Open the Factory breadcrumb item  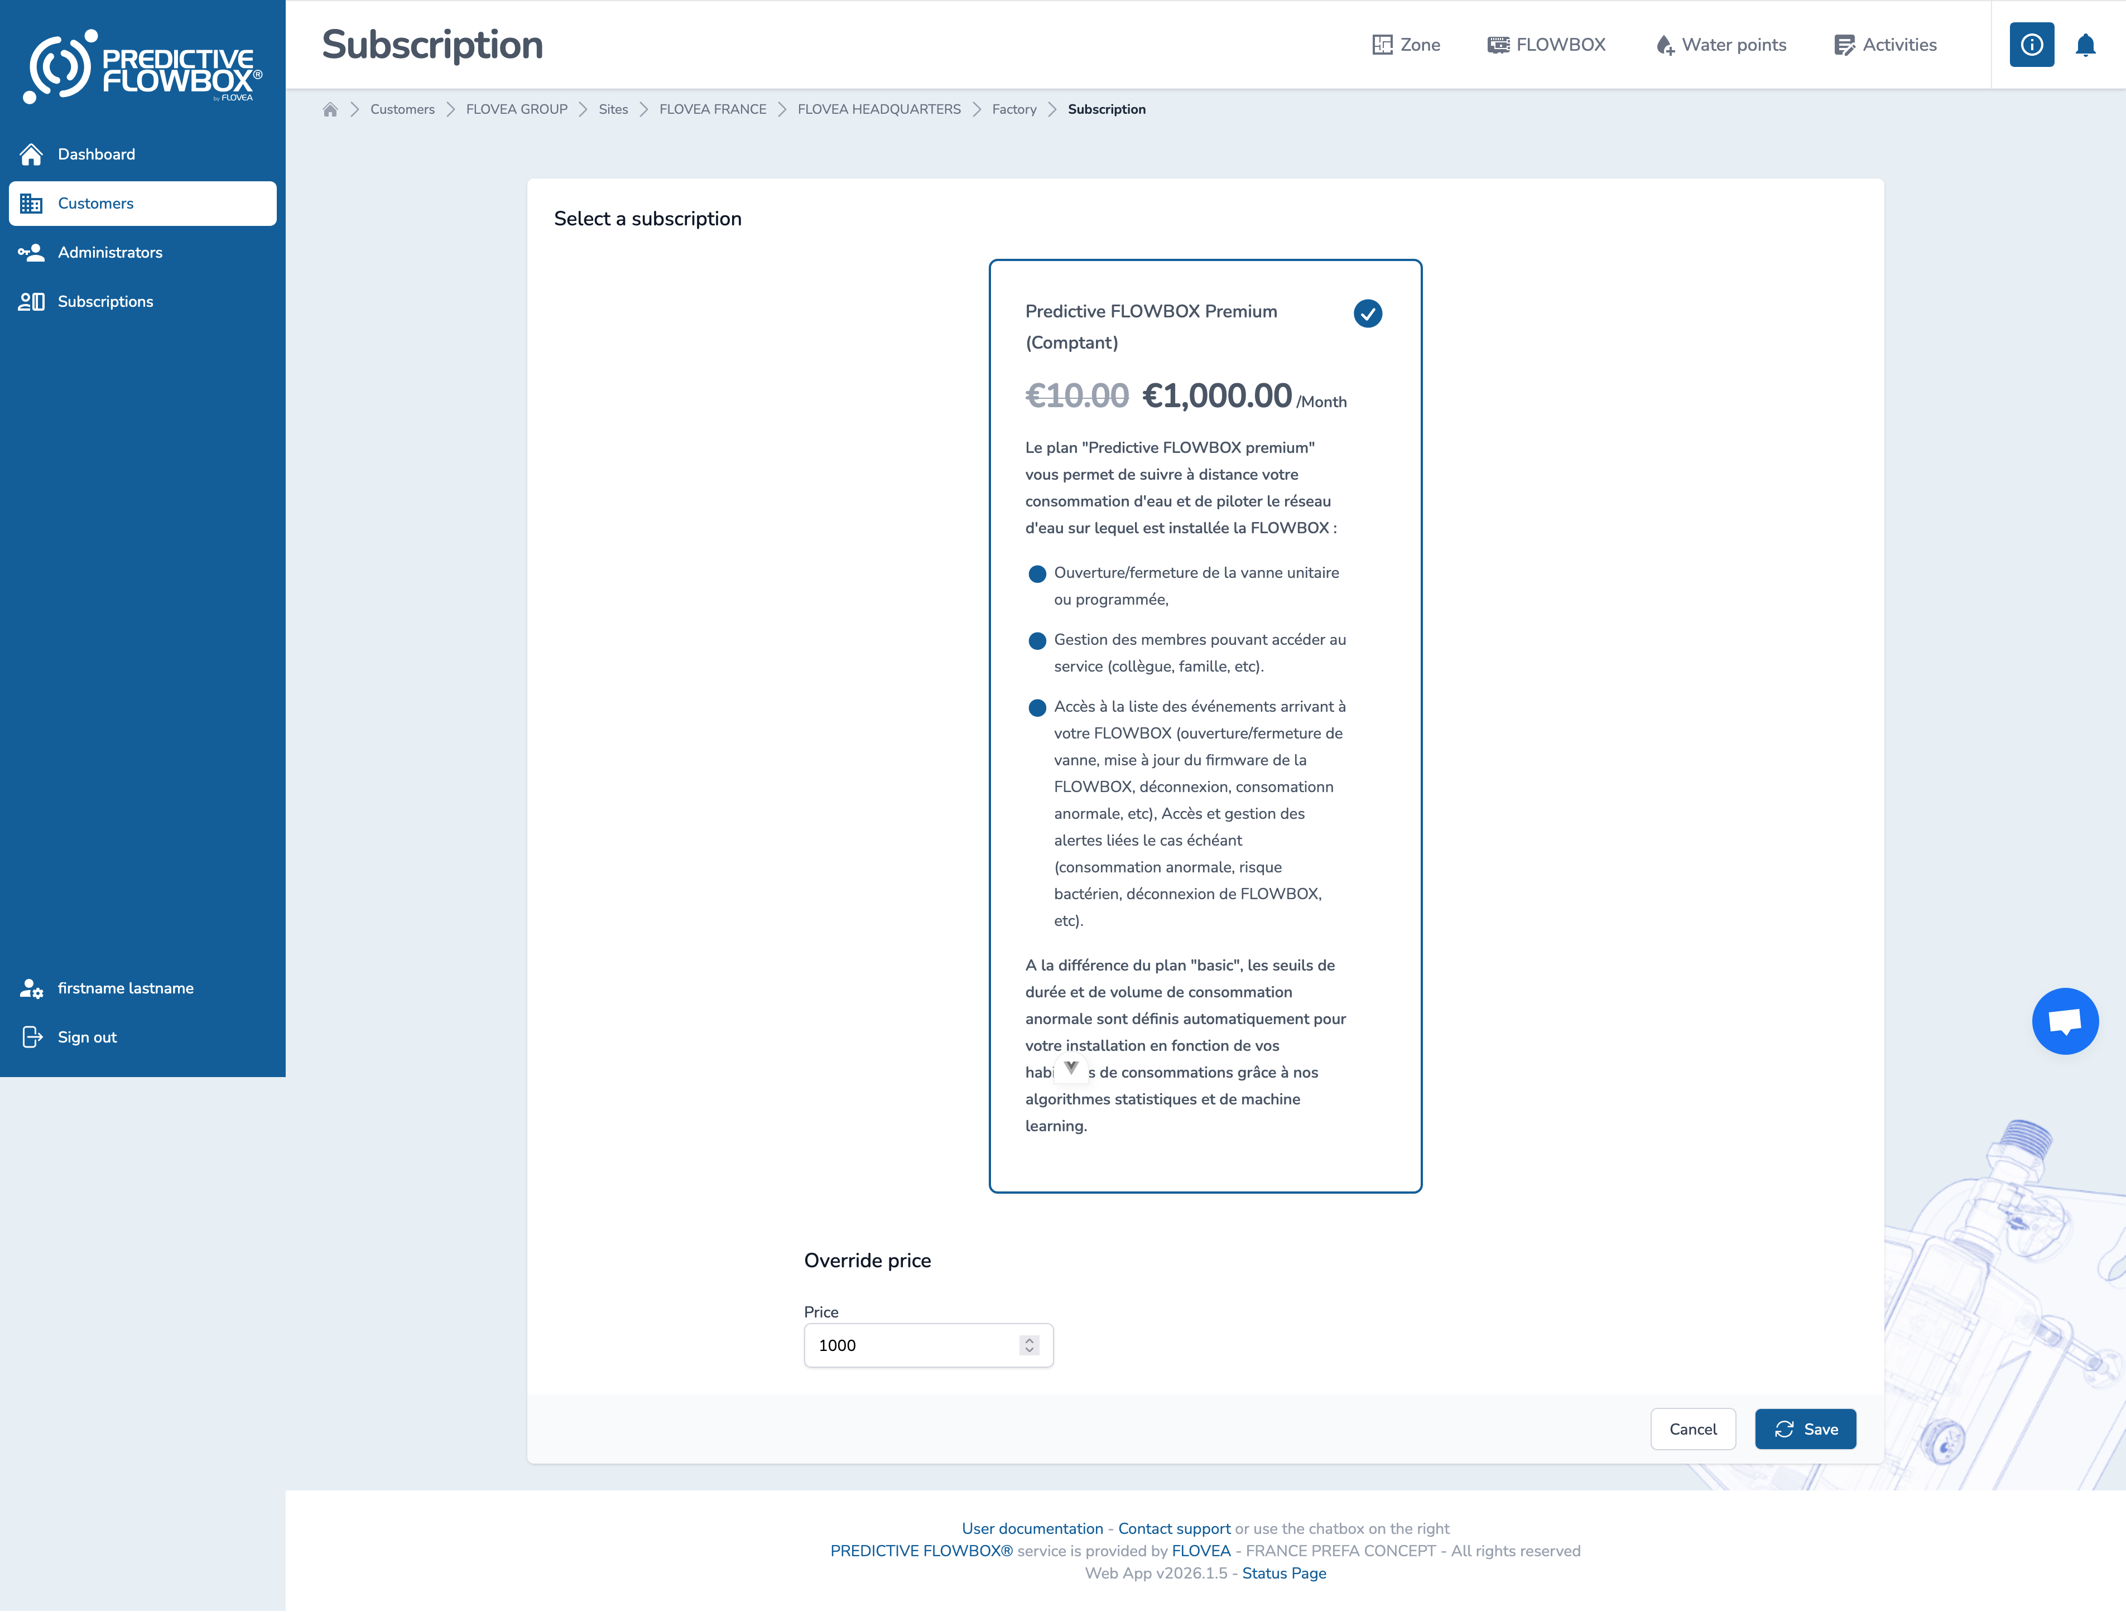tap(1014, 109)
